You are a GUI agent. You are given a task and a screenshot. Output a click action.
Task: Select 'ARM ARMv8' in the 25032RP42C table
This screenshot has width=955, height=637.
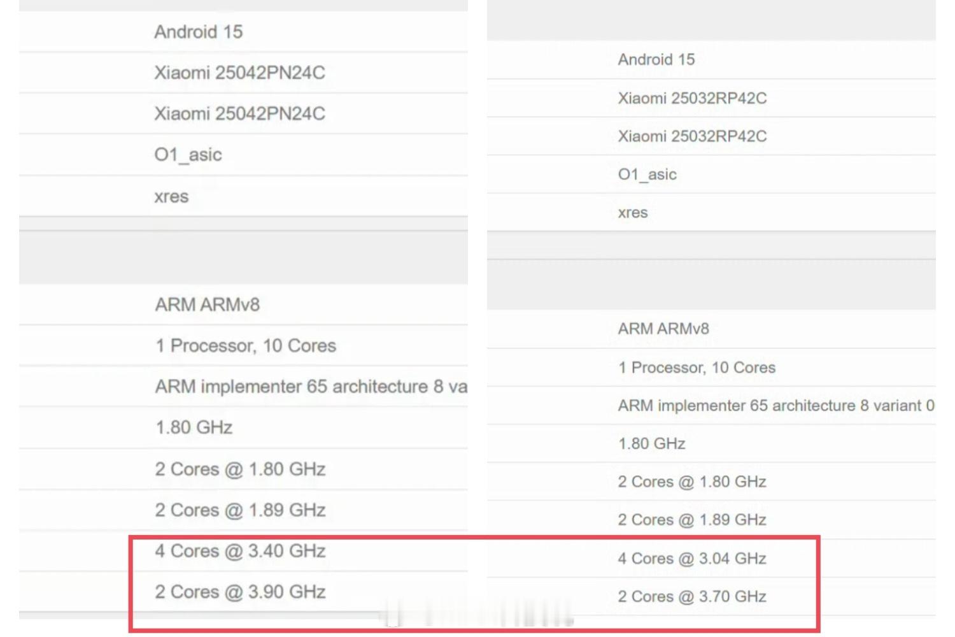663,329
